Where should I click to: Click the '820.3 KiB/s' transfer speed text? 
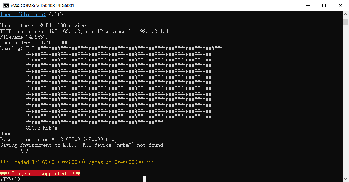pos(42,128)
